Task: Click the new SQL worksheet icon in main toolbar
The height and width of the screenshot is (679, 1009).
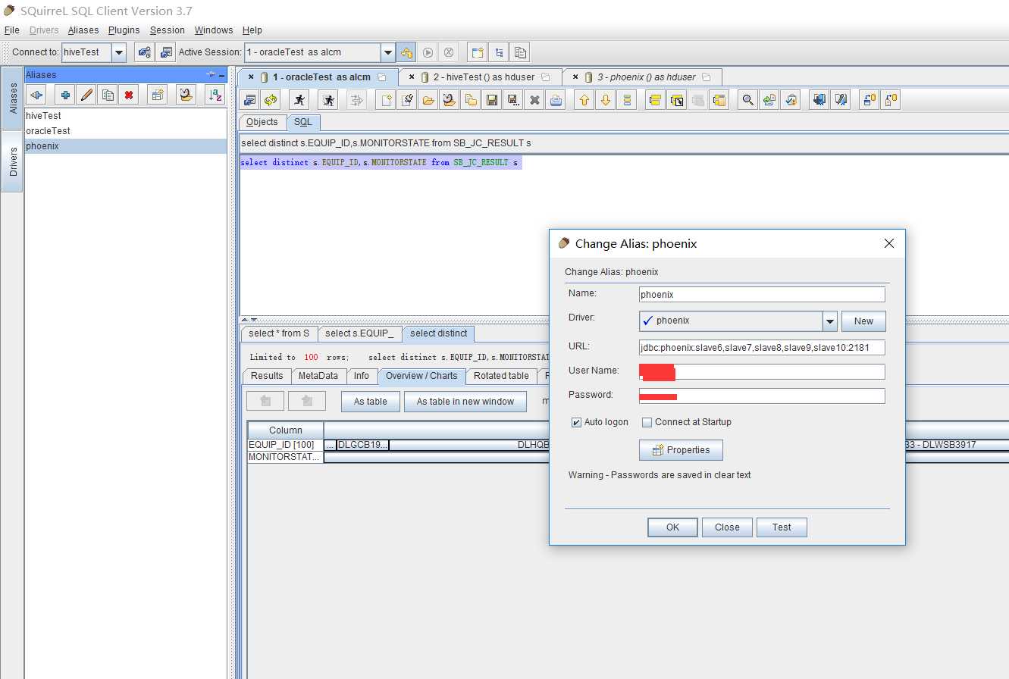Action: click(x=478, y=52)
